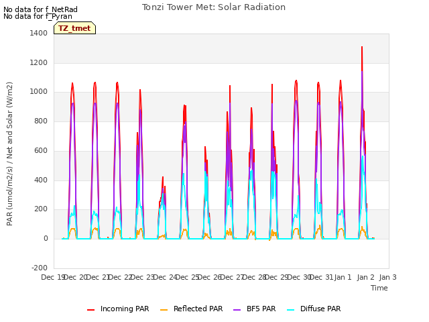Click the y-axis tick value 600
This screenshot has width=429, height=322.
tap(41, 150)
